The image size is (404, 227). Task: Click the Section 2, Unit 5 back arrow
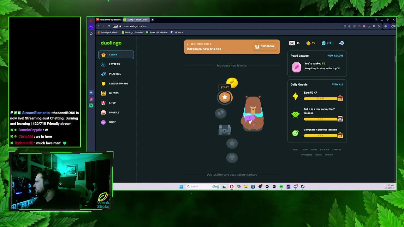point(188,44)
